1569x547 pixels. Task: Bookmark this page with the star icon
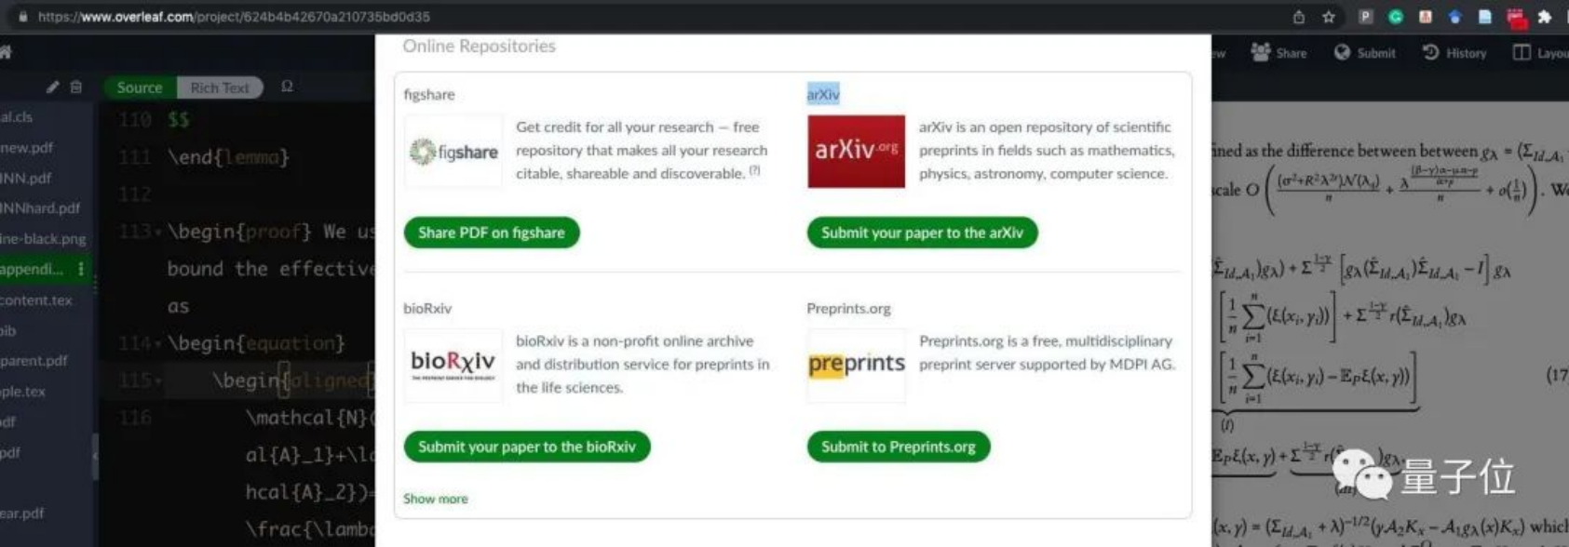point(1329,17)
